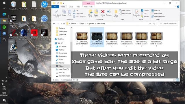The image size is (185, 104).
Task: Open the File tab
Action: point(55,7)
